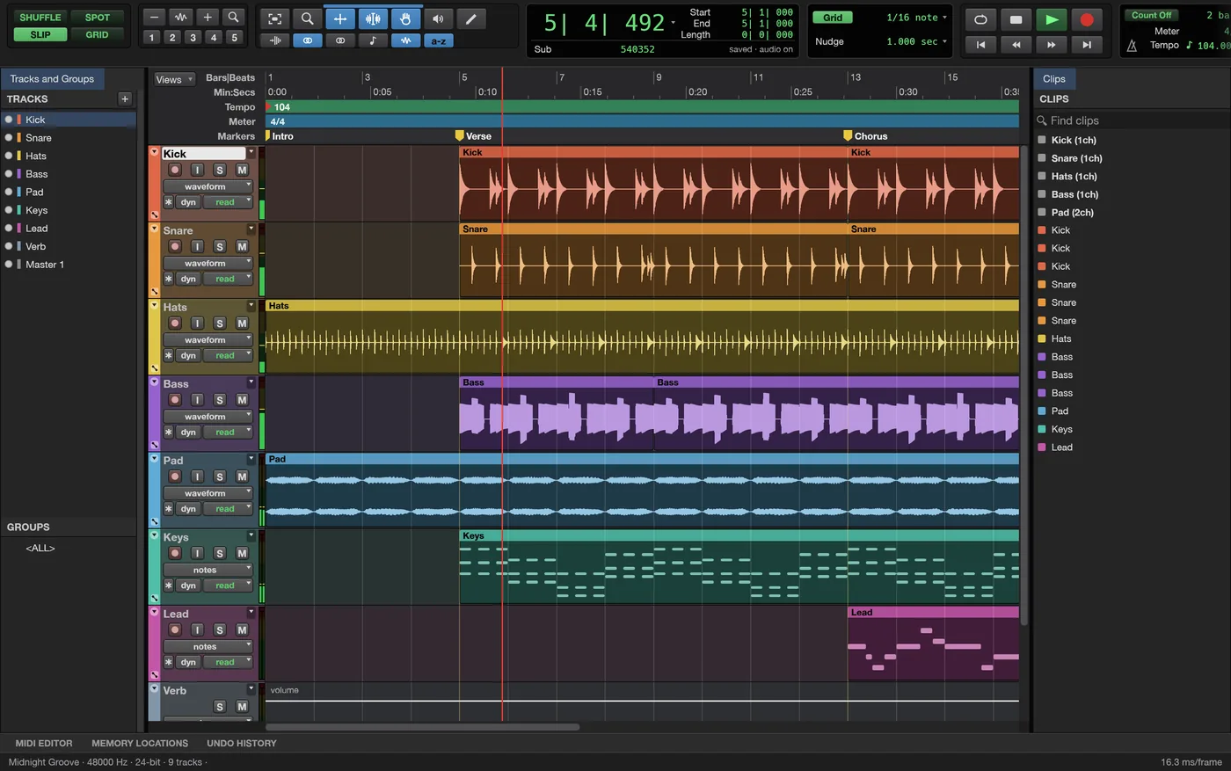The height and width of the screenshot is (771, 1231).
Task: Solo the Snare track
Action: [x=220, y=246]
